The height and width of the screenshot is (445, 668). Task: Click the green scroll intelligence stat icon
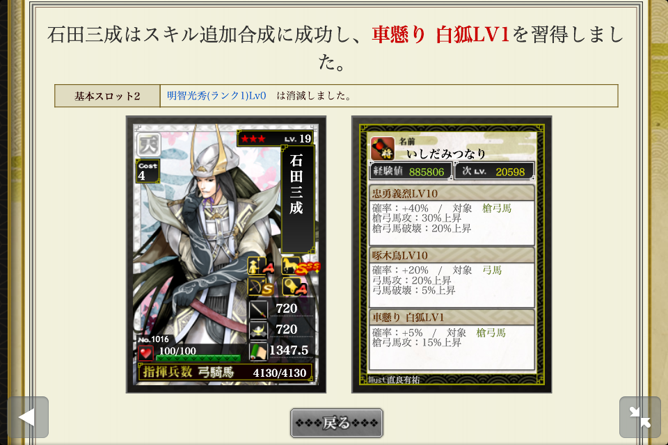[x=258, y=351]
